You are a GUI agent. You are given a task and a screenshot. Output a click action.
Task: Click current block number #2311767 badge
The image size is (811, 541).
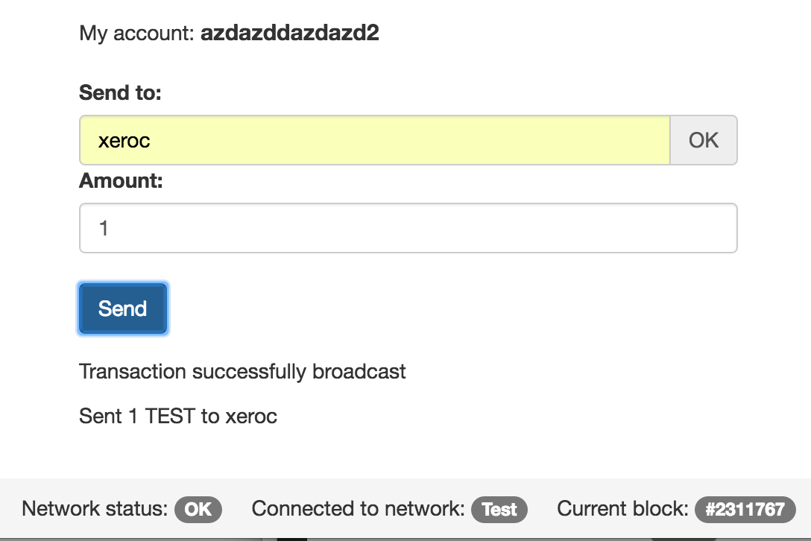[x=745, y=509]
